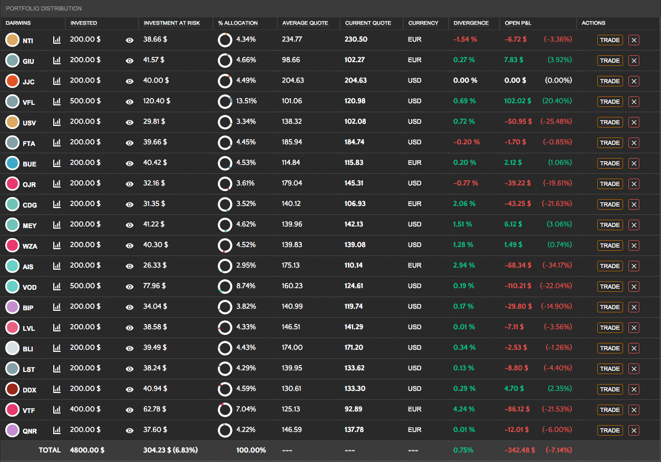661x462 pixels.
Task: Click the Invested column header
Action: tap(84, 23)
